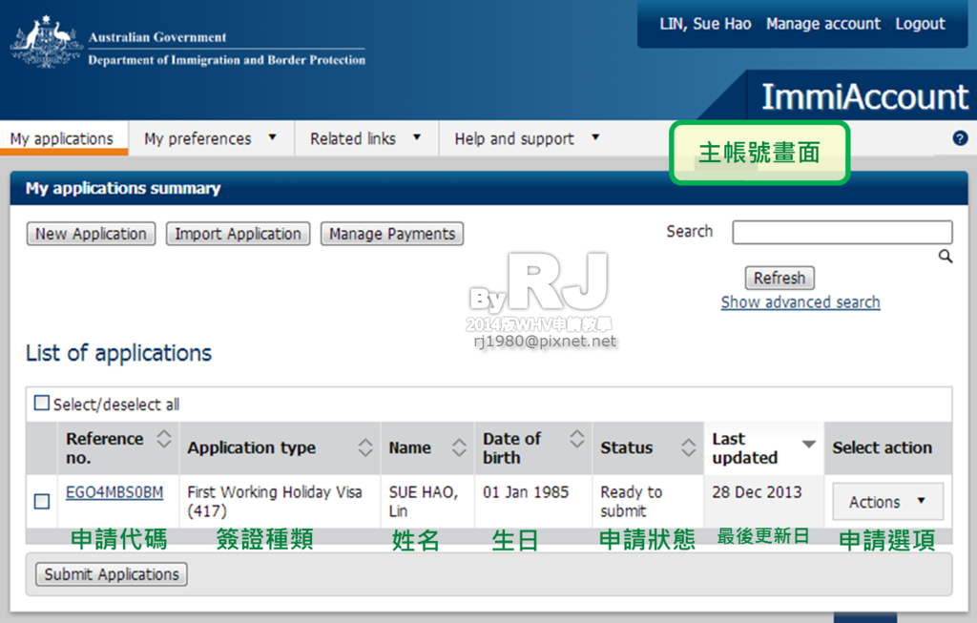Click the My applications summary title
This screenshot has width=977, height=623.
[x=123, y=188]
